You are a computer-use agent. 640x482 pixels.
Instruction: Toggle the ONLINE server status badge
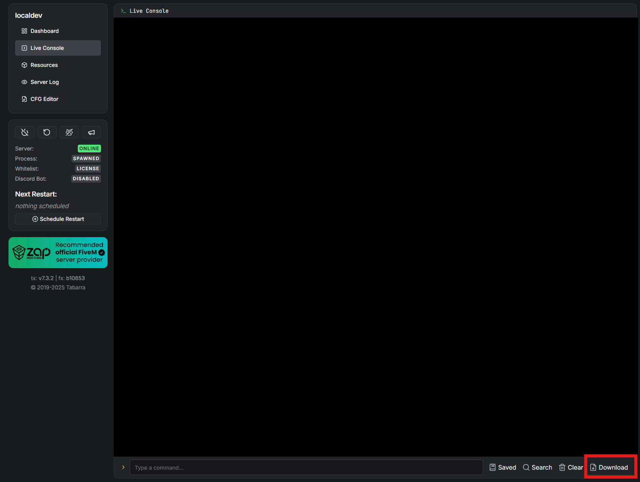89,148
